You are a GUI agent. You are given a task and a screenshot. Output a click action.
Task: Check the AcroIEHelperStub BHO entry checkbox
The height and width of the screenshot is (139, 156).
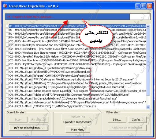[x=7, y=41]
